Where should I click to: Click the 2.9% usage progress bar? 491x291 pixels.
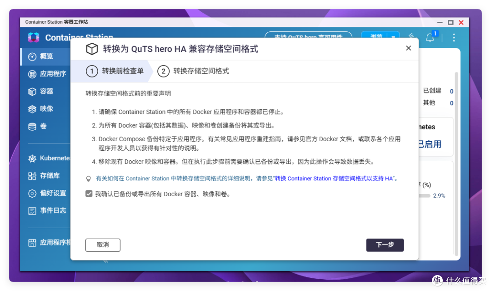click(x=425, y=196)
